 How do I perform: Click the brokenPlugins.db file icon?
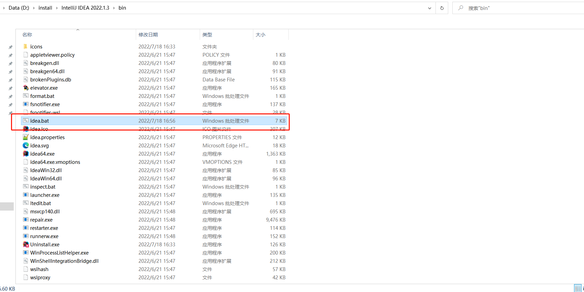(25, 79)
